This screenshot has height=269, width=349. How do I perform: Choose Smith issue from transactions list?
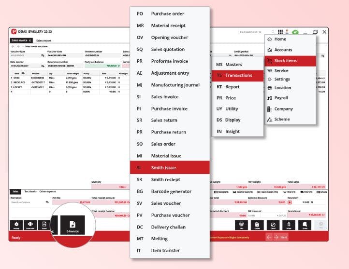pyautogui.click(x=170, y=168)
